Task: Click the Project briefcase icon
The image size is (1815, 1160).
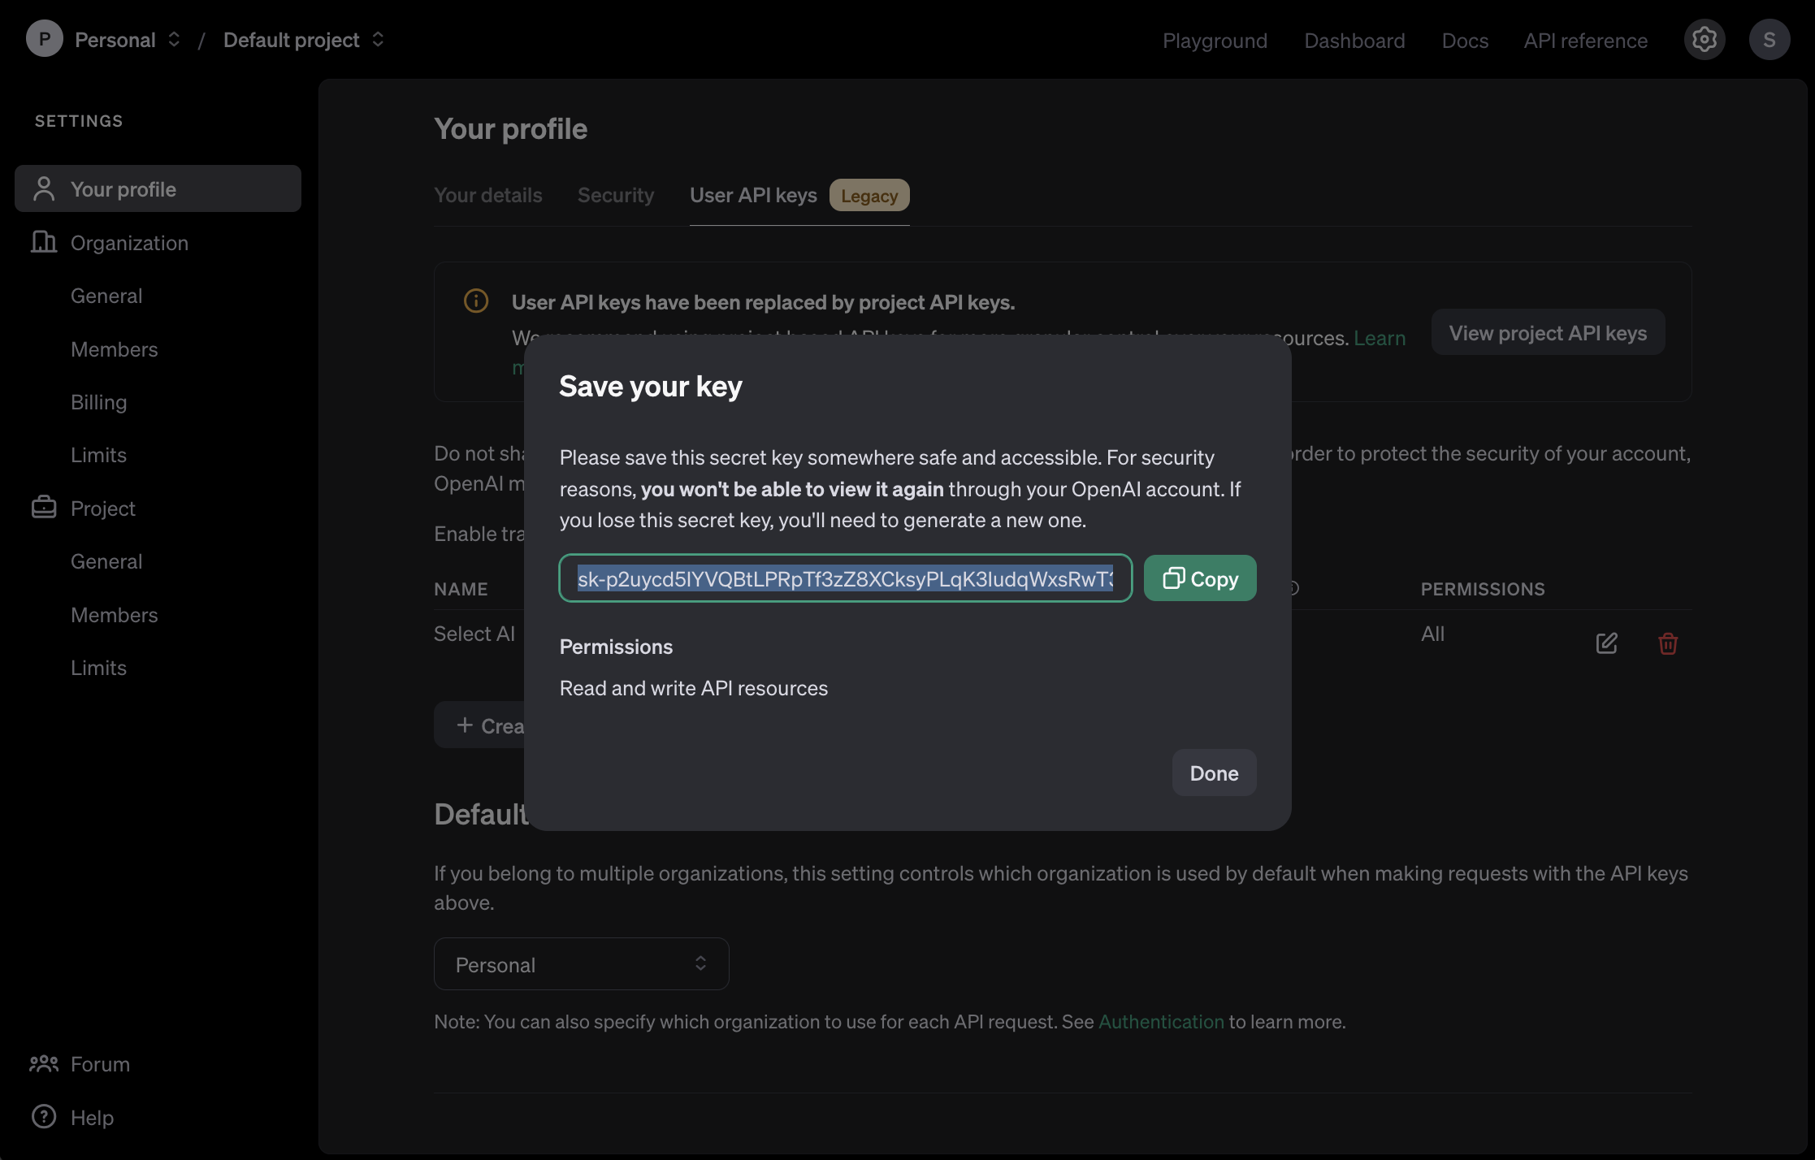Action: (44, 508)
